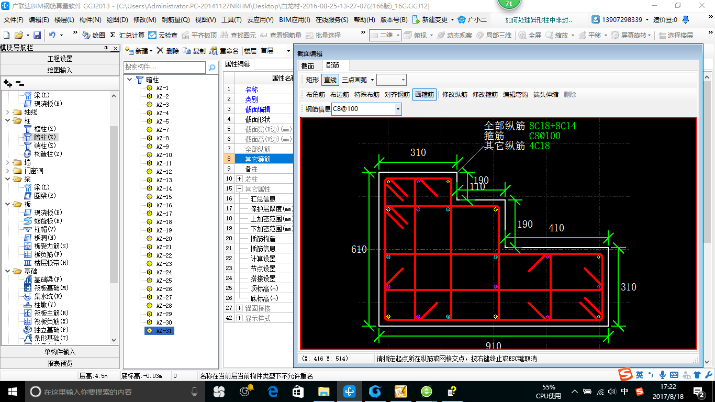Click the 删除 delete component icon
Viewport: 715px width, 402px height.
pyautogui.click(x=167, y=51)
